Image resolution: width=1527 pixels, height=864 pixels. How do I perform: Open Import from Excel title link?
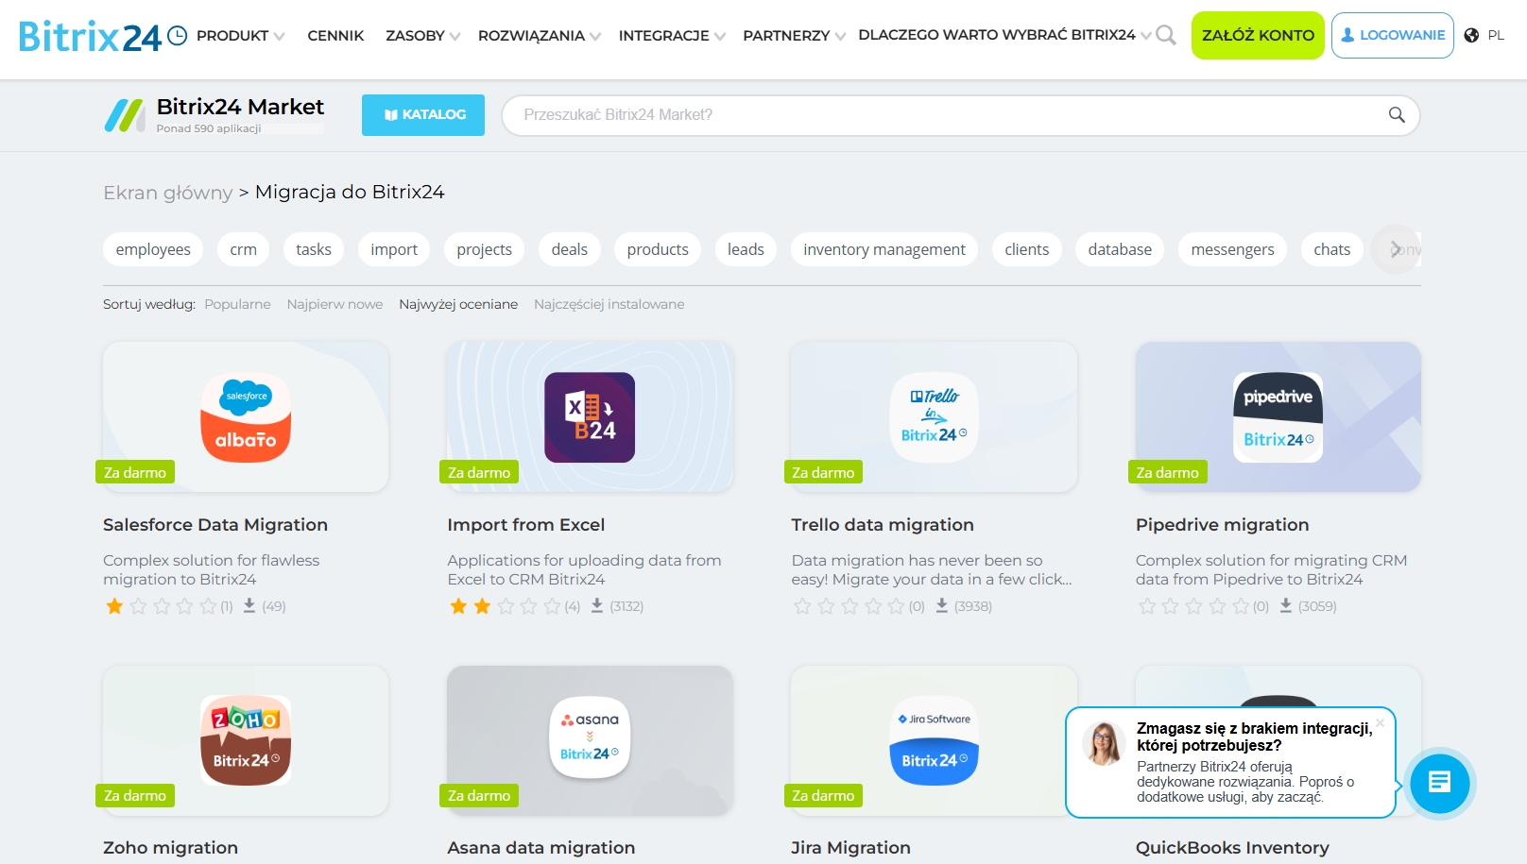point(526,525)
